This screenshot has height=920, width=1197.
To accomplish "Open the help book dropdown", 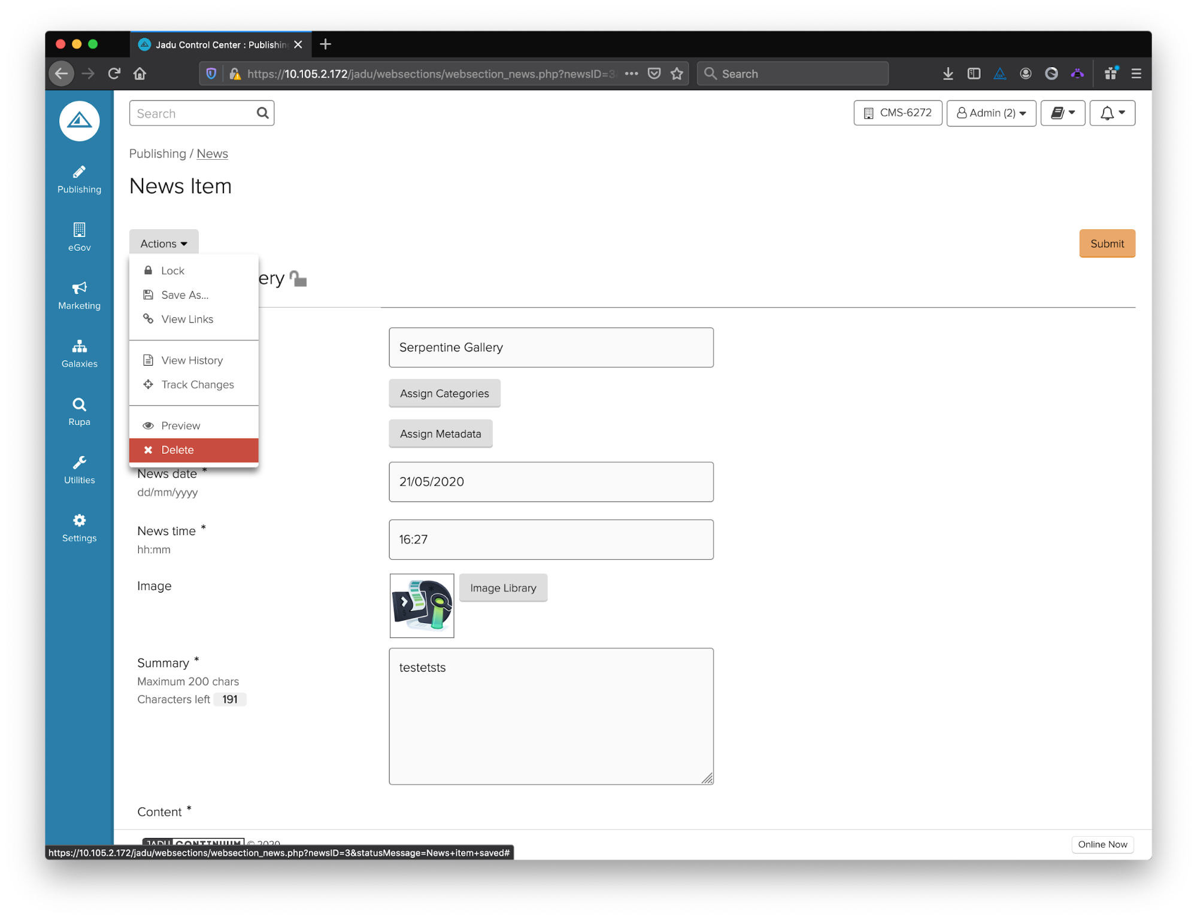I will (1062, 113).
